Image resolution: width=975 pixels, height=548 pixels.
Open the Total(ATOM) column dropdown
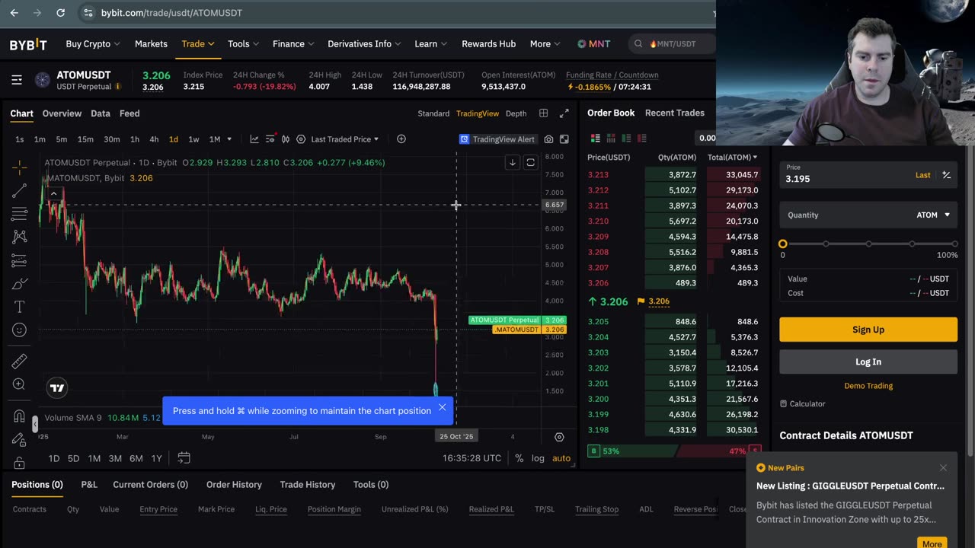point(732,158)
